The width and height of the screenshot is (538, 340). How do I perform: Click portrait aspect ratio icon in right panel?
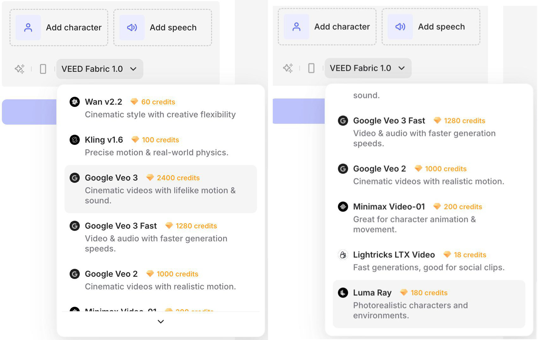311,68
